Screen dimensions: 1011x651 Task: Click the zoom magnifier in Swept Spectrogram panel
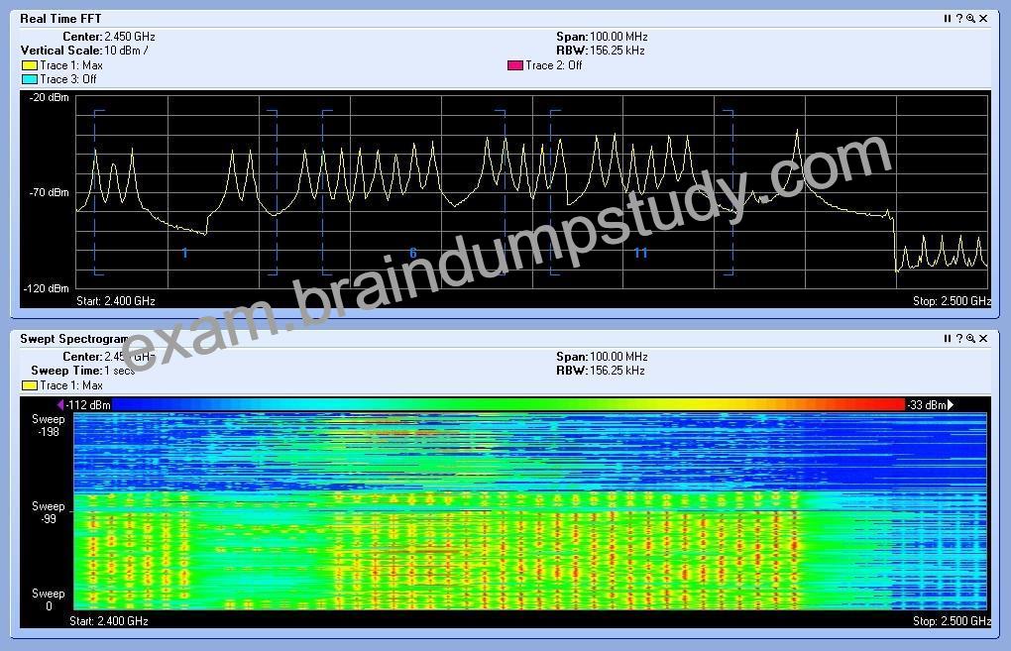[970, 339]
